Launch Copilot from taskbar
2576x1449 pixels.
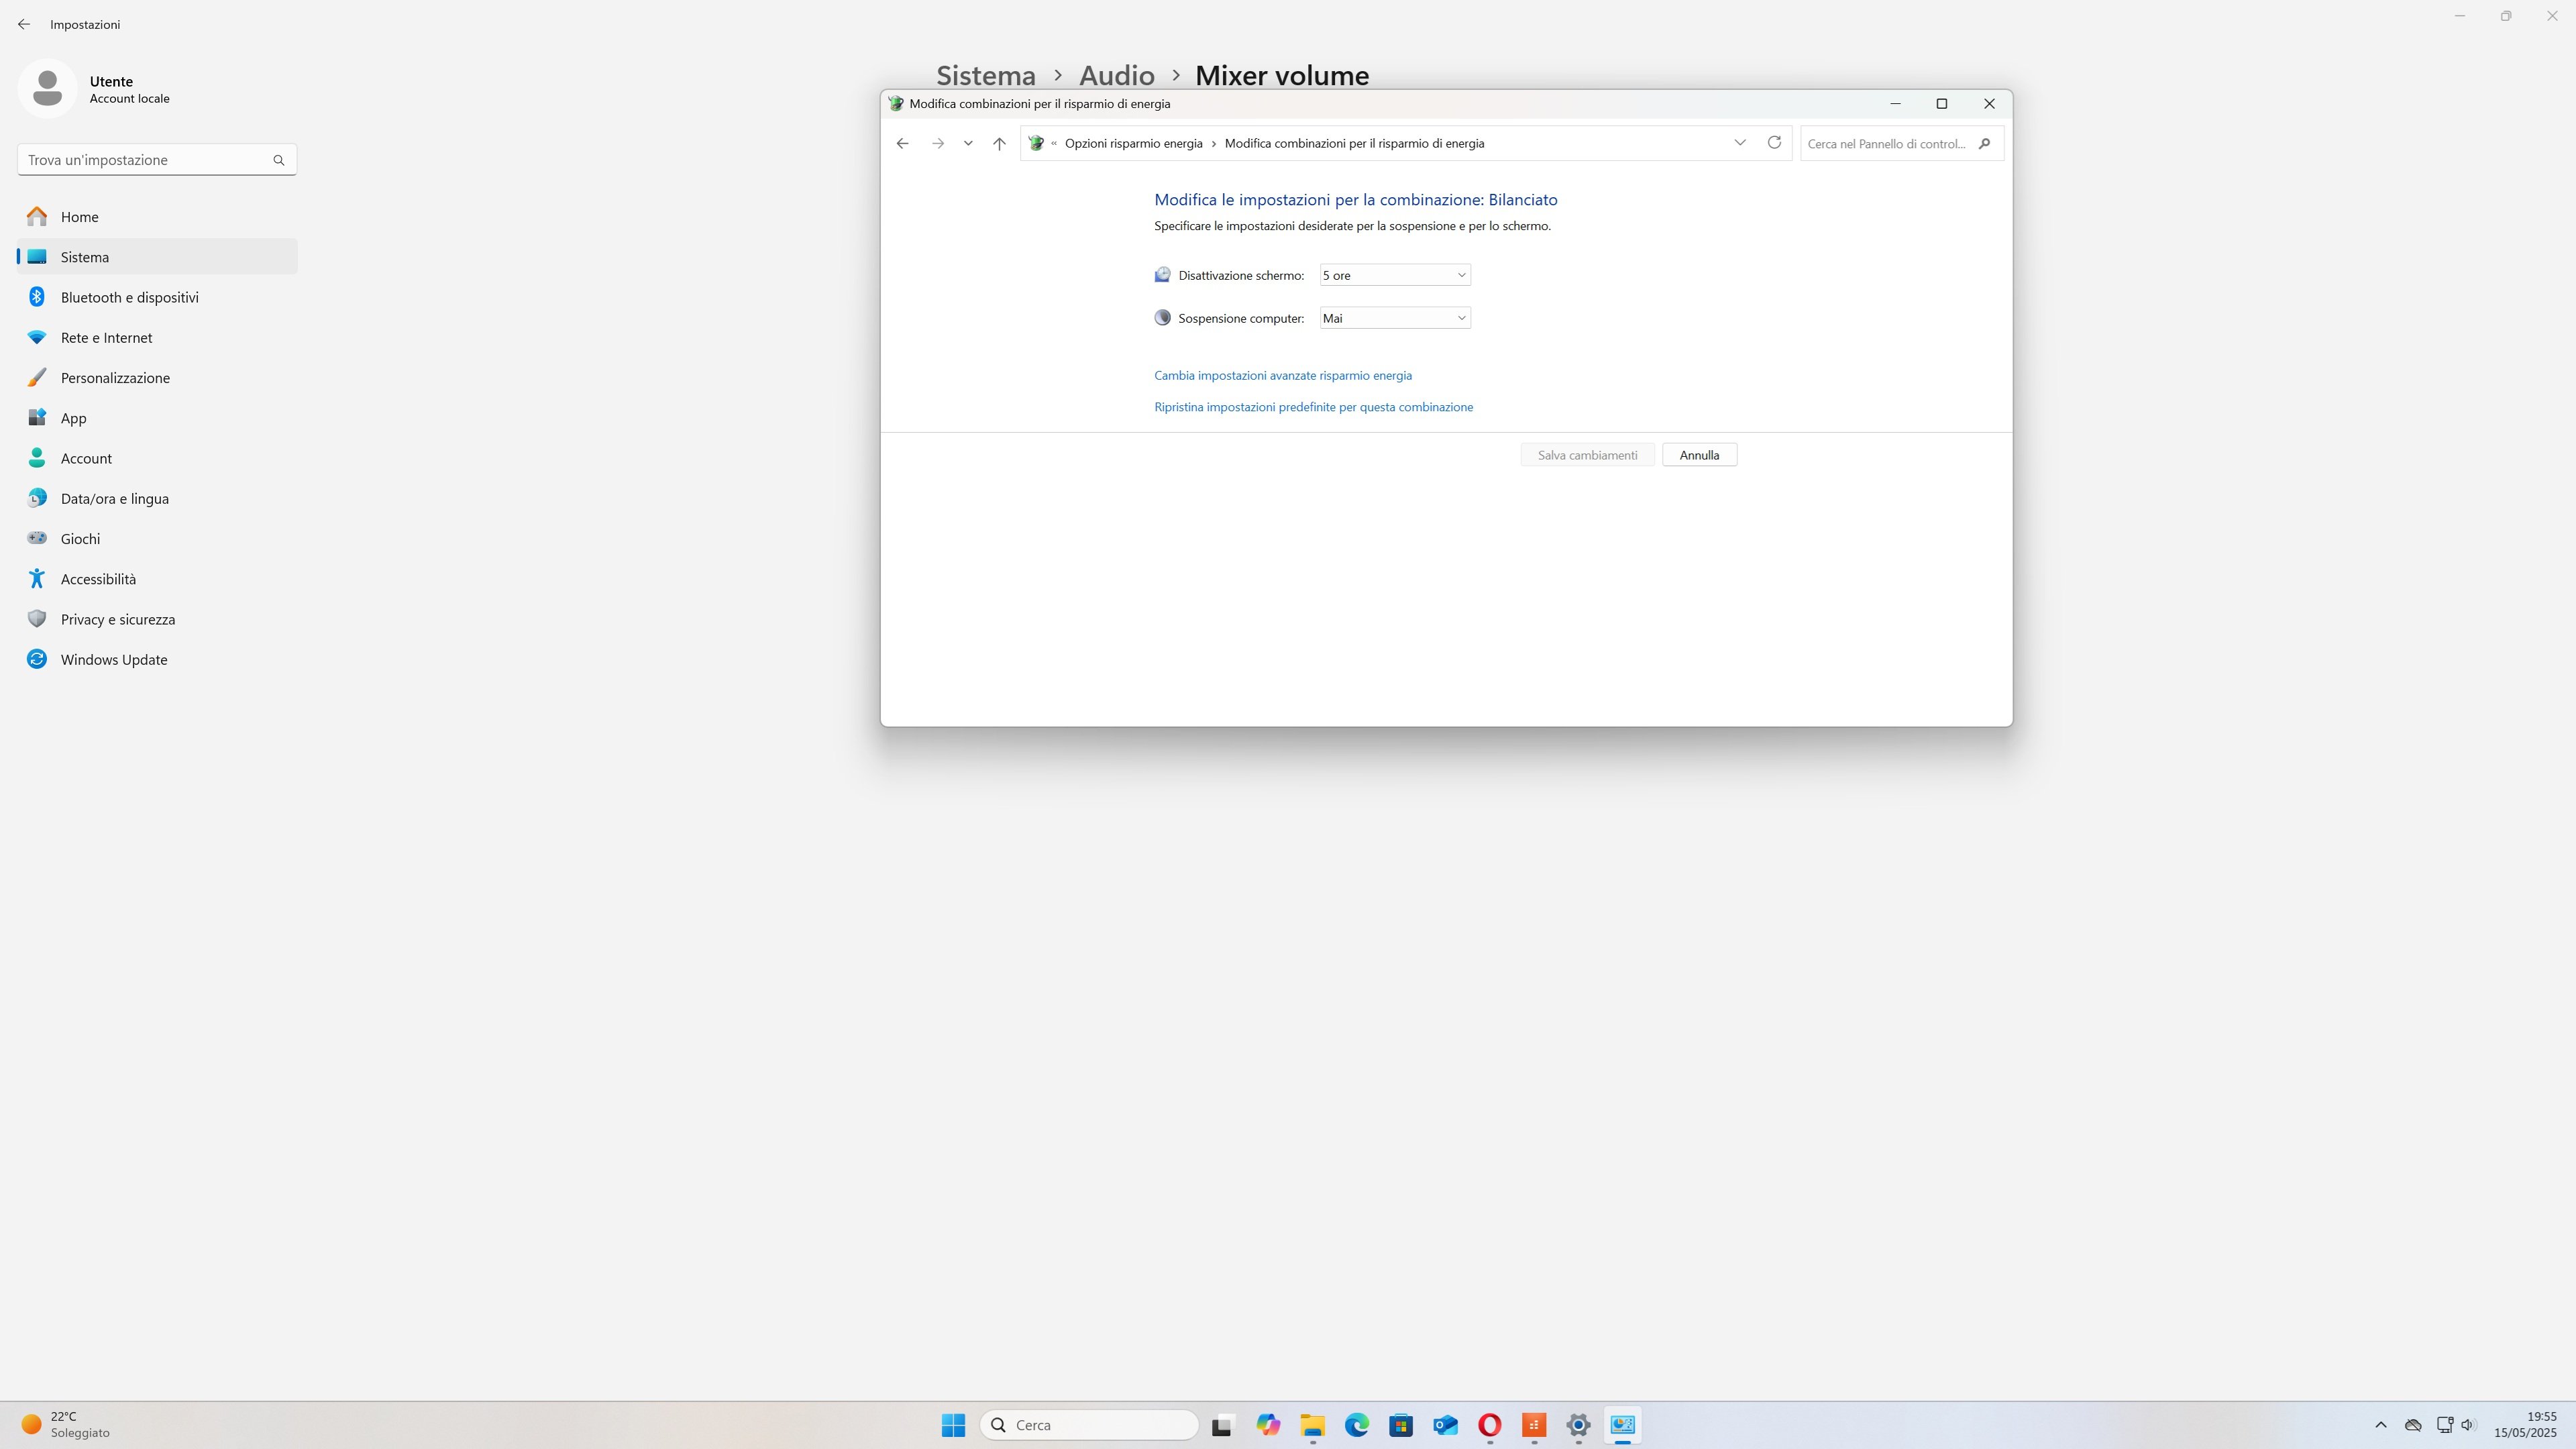[1268, 1425]
